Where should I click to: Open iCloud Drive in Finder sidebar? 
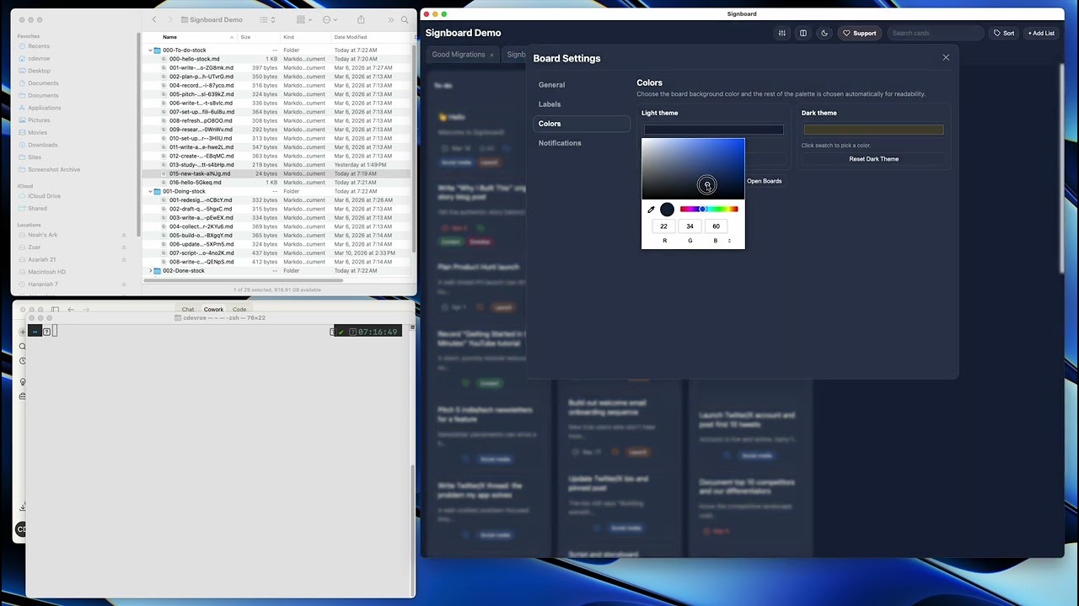click(x=45, y=196)
